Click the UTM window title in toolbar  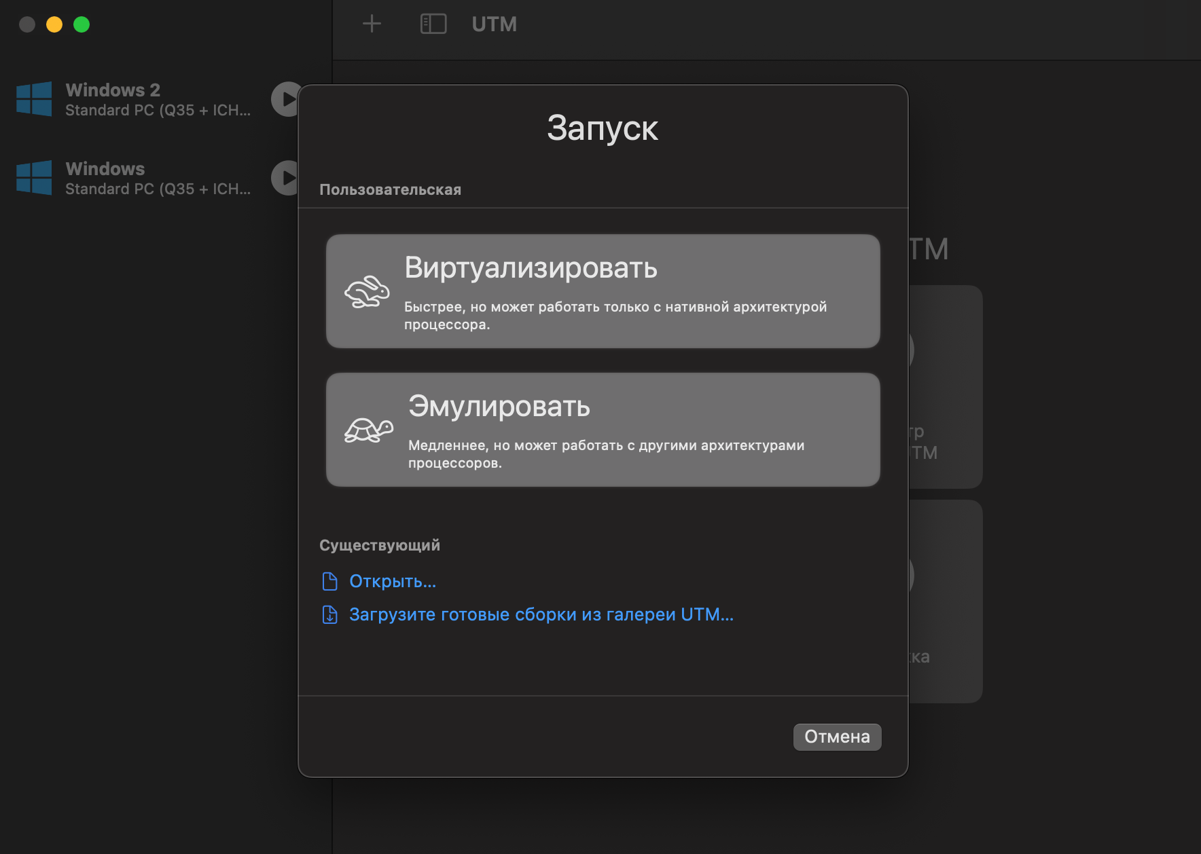pyautogui.click(x=495, y=24)
